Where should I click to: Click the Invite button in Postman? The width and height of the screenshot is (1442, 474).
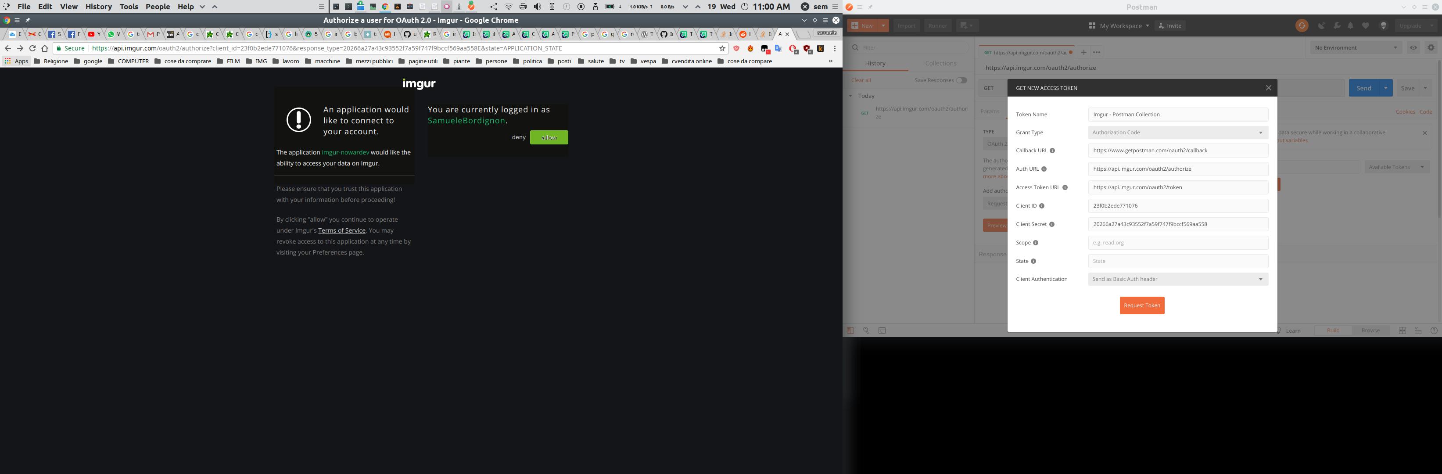(1170, 26)
